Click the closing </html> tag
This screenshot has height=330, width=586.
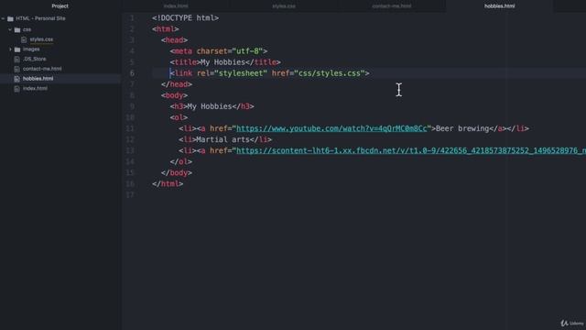pyautogui.click(x=168, y=183)
